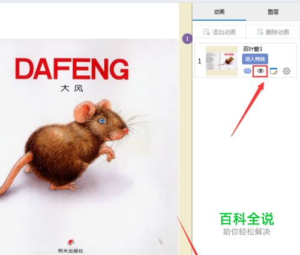Switch to the 图层 tab
This screenshot has width=300, height=255.
(x=273, y=12)
